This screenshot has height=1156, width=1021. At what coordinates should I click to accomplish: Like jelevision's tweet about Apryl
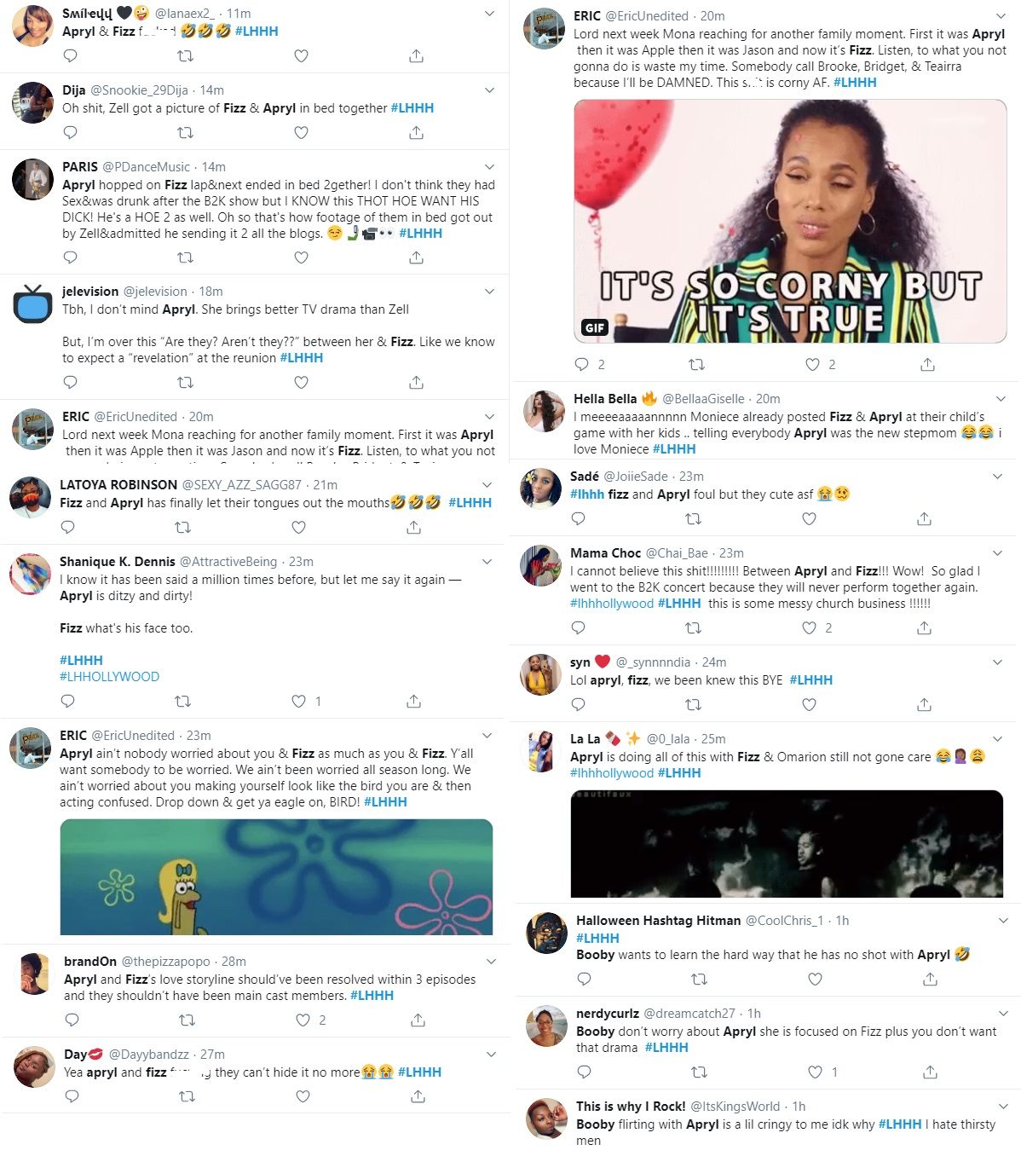coord(301,383)
